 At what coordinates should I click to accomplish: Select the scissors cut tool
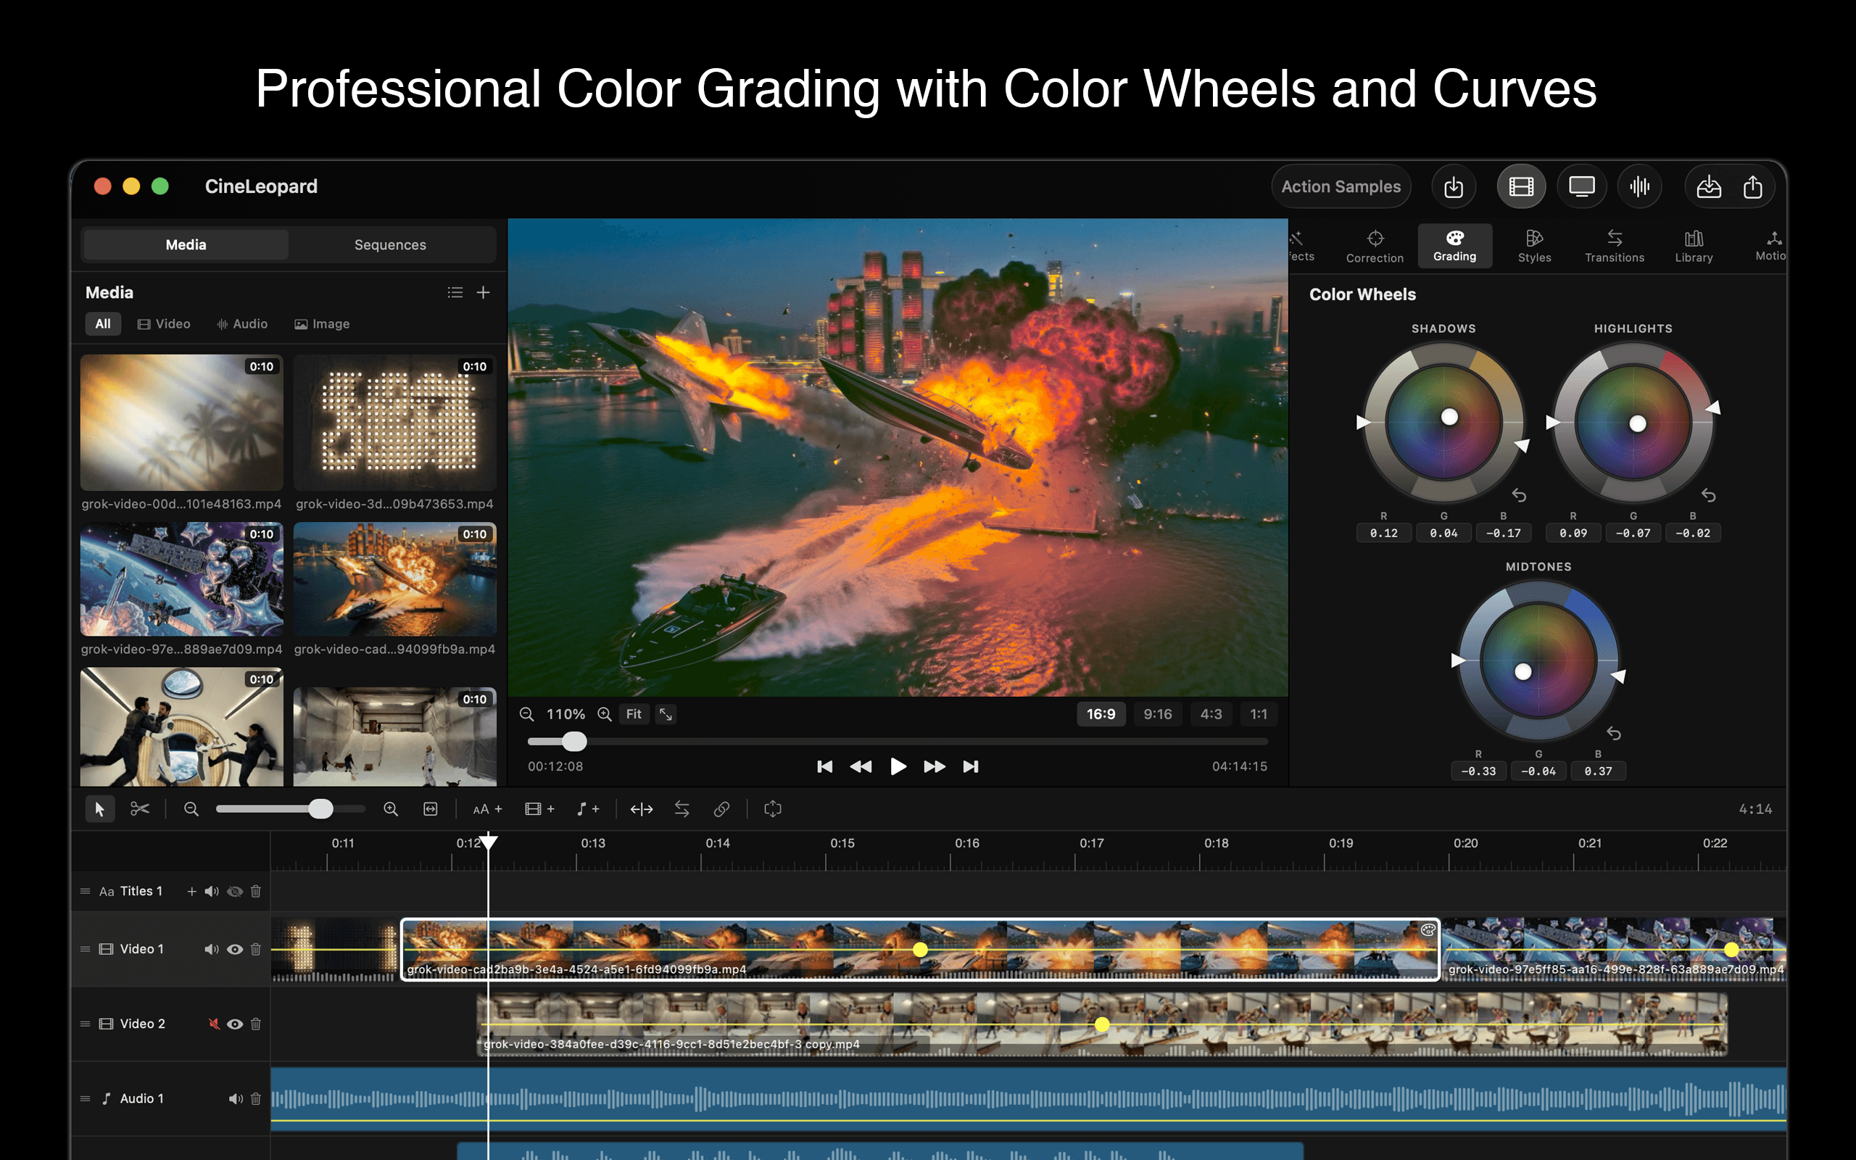(140, 808)
